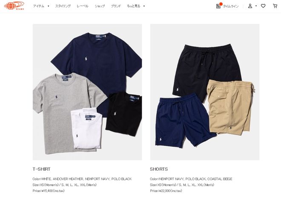
Task: Click the SHORTS product title
Action: point(159,169)
